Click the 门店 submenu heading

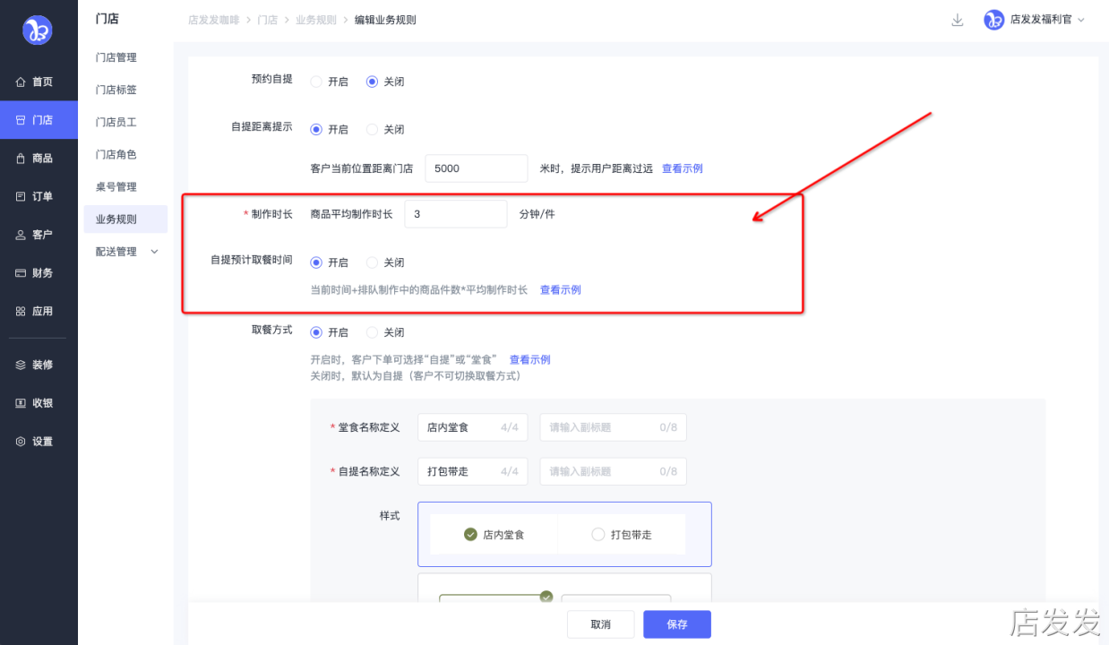point(107,19)
